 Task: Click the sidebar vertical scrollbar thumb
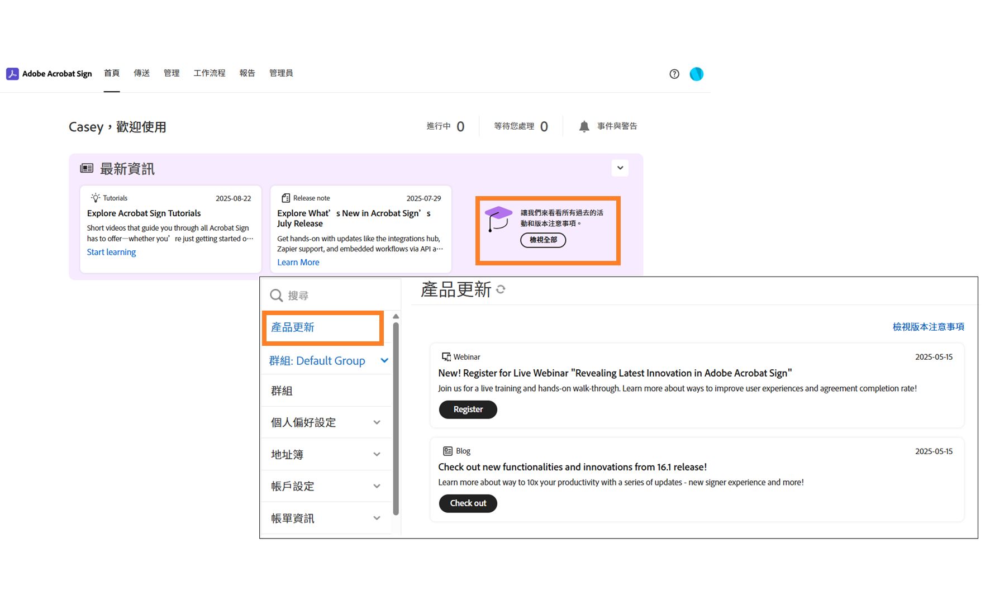396,418
